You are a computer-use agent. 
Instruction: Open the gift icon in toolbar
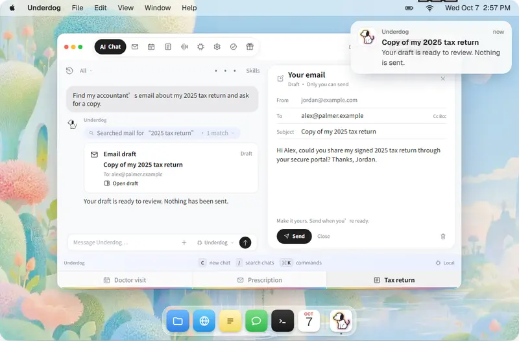(250, 47)
